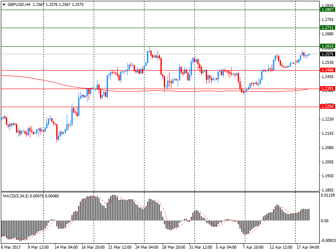The image size is (336, 252).
Task: Click the 1.2005 price scale value
Action: click(x=328, y=162)
